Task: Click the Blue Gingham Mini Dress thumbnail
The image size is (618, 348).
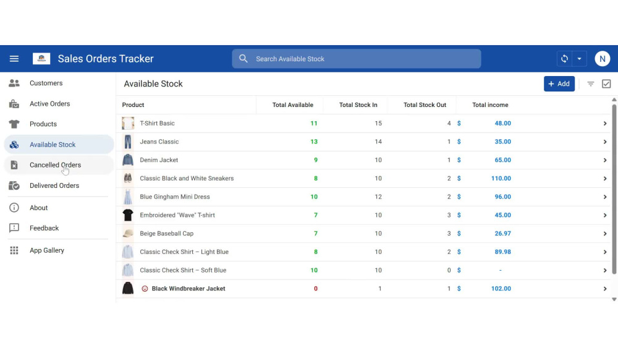Action: pos(128,197)
